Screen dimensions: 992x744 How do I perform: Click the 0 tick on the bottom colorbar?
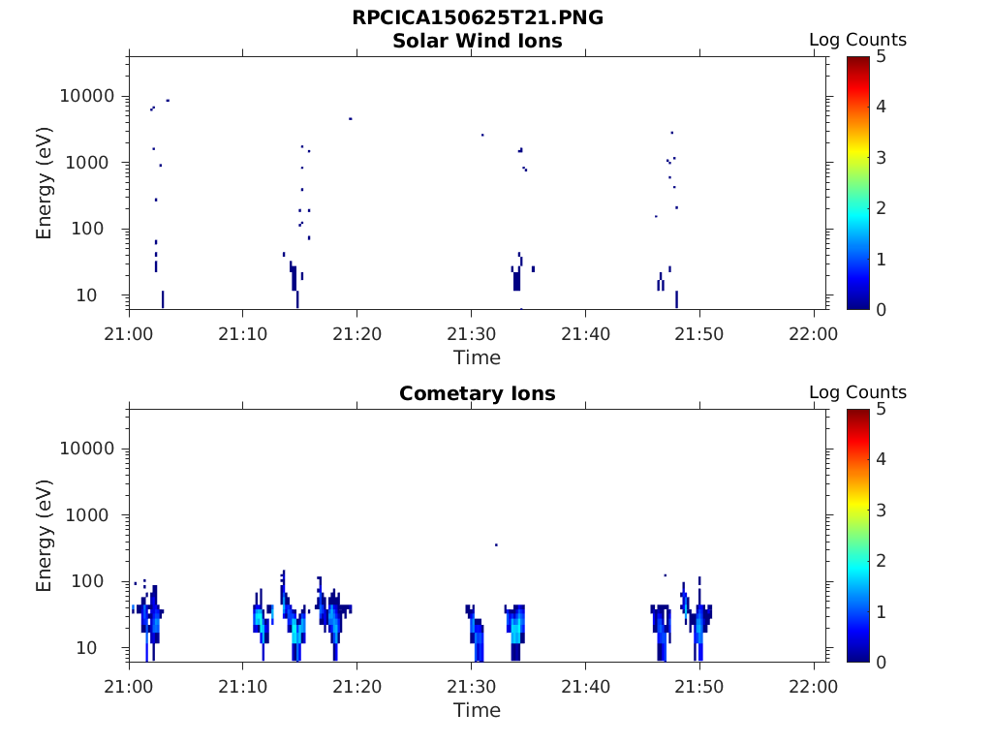click(x=881, y=663)
